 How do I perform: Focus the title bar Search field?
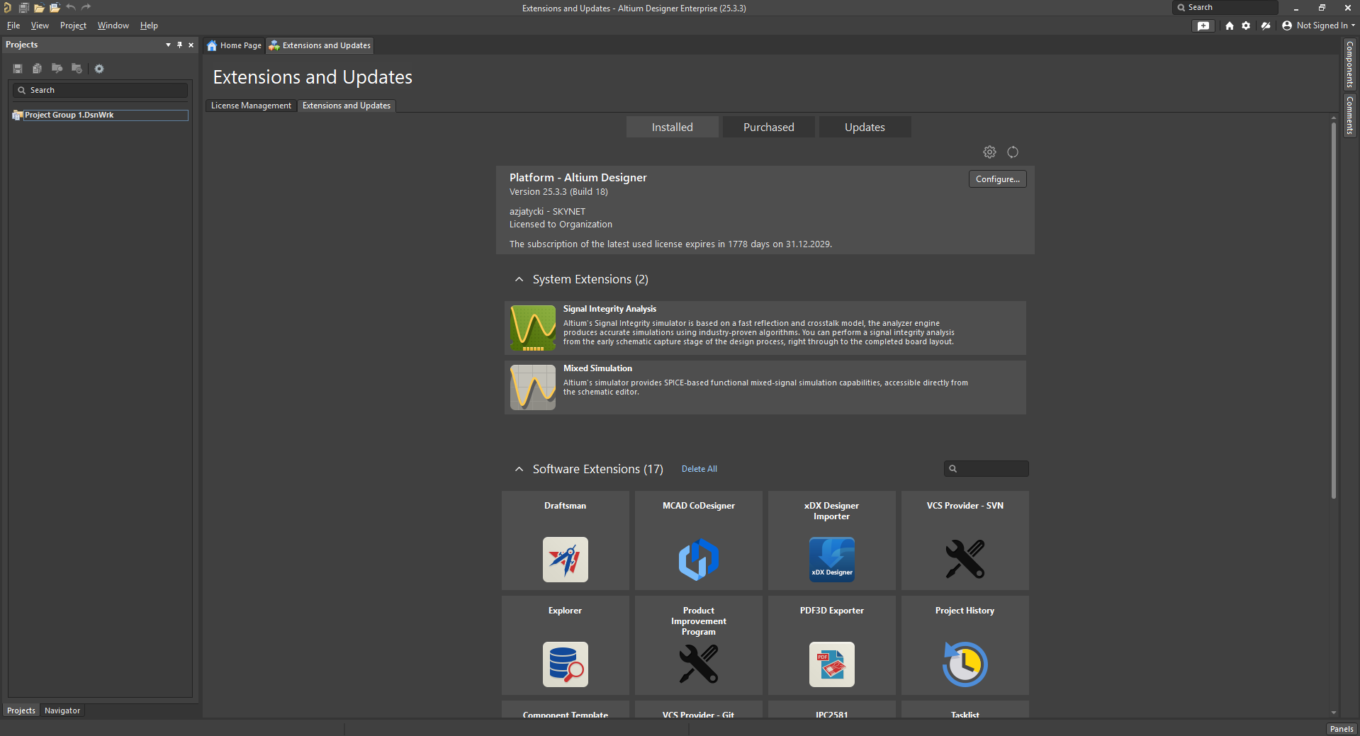tap(1225, 8)
